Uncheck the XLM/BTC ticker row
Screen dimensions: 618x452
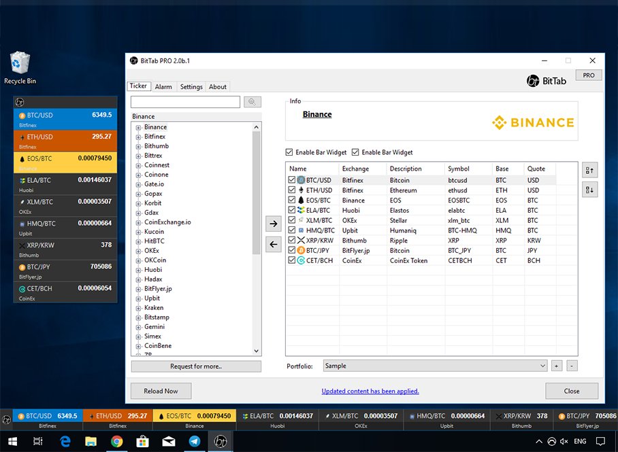pos(292,220)
